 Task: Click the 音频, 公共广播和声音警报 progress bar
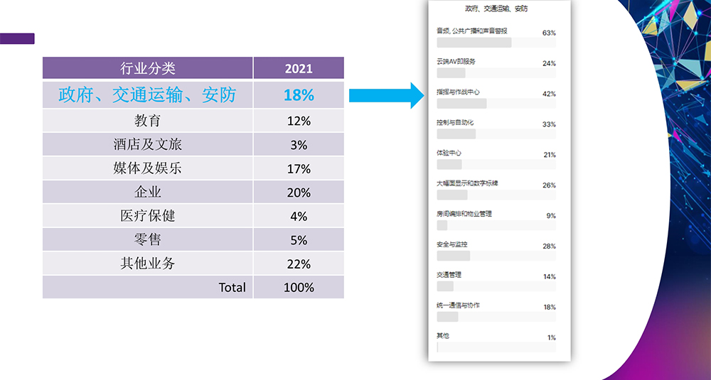click(x=496, y=43)
